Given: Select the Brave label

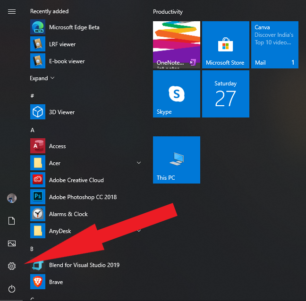Looking at the screenshot, I should pos(56,282).
